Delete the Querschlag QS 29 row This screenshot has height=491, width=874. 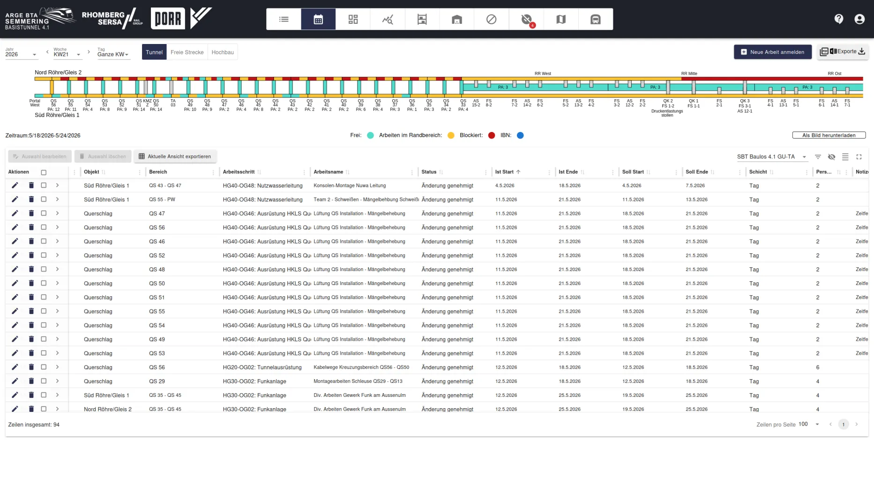click(x=31, y=381)
